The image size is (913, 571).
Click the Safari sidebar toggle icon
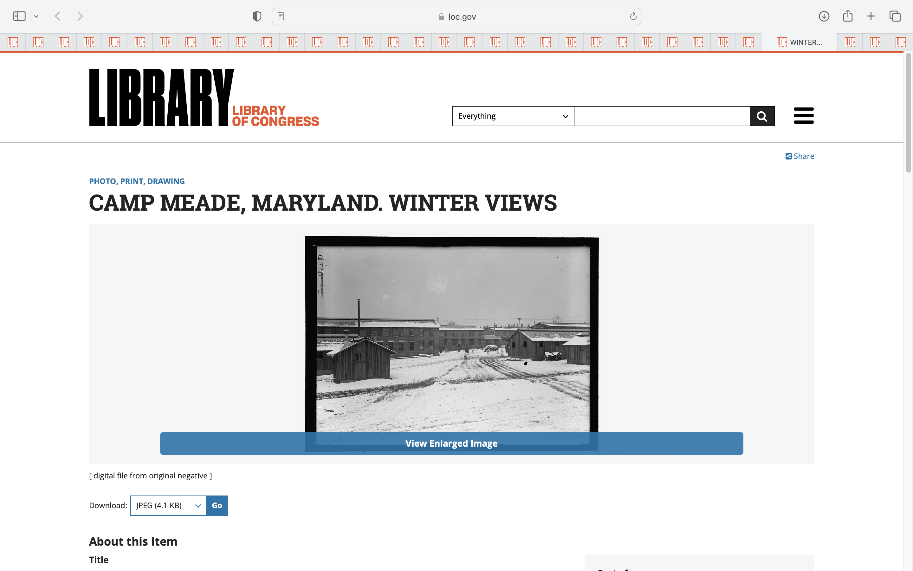tap(19, 16)
